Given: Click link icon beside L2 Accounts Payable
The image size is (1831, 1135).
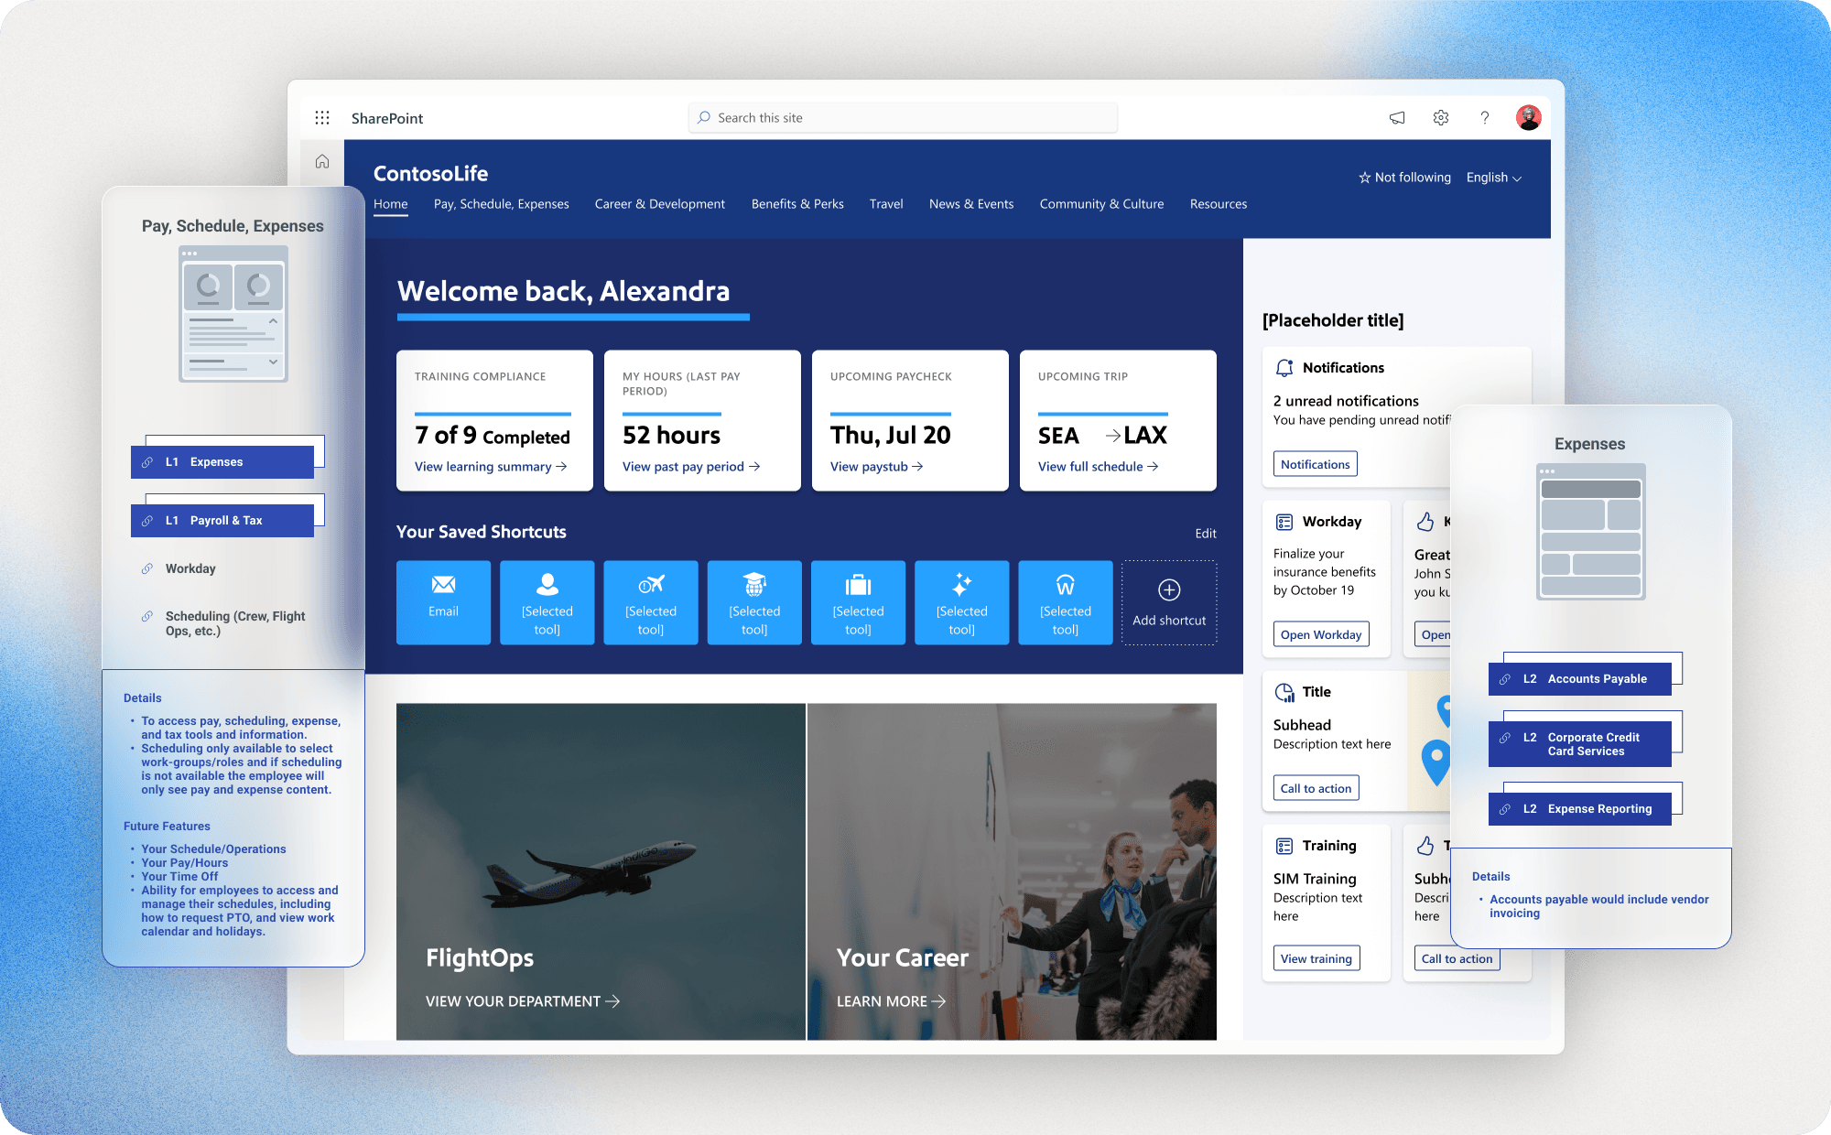Looking at the screenshot, I should (1505, 679).
